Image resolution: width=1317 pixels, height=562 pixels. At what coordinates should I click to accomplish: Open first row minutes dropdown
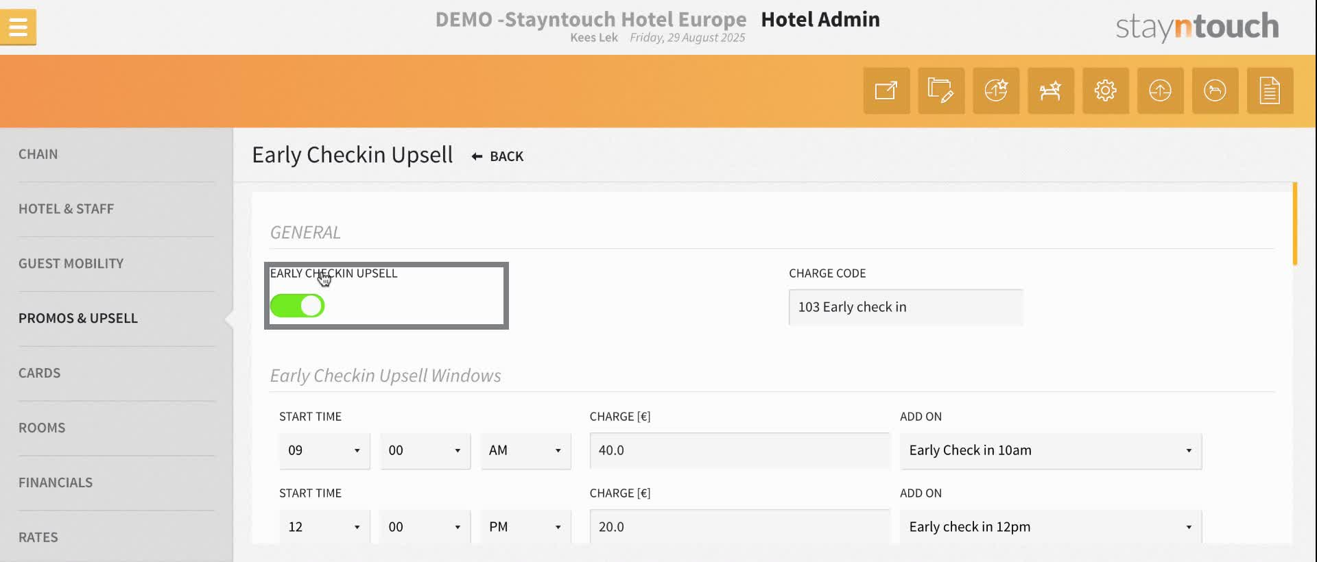pos(425,451)
